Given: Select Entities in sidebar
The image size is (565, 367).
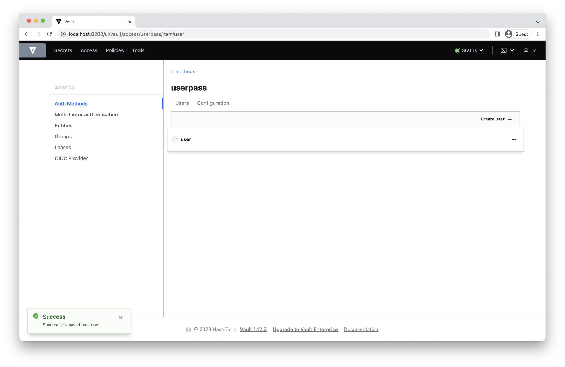Looking at the screenshot, I should click(64, 125).
